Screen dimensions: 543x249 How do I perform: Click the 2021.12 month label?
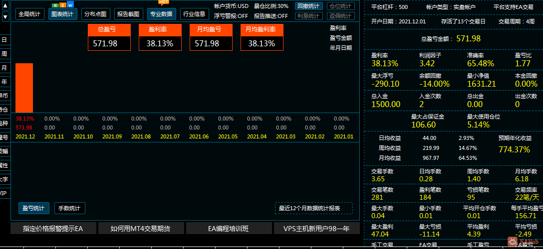point(25,137)
